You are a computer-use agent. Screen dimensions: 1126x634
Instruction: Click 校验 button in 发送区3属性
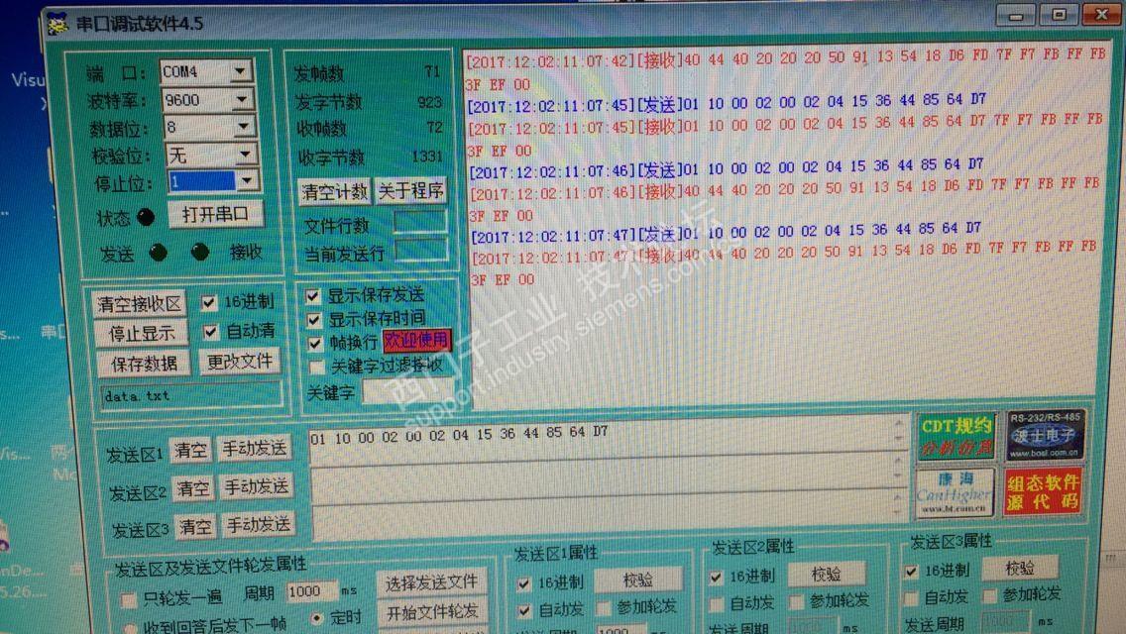(x=1019, y=569)
